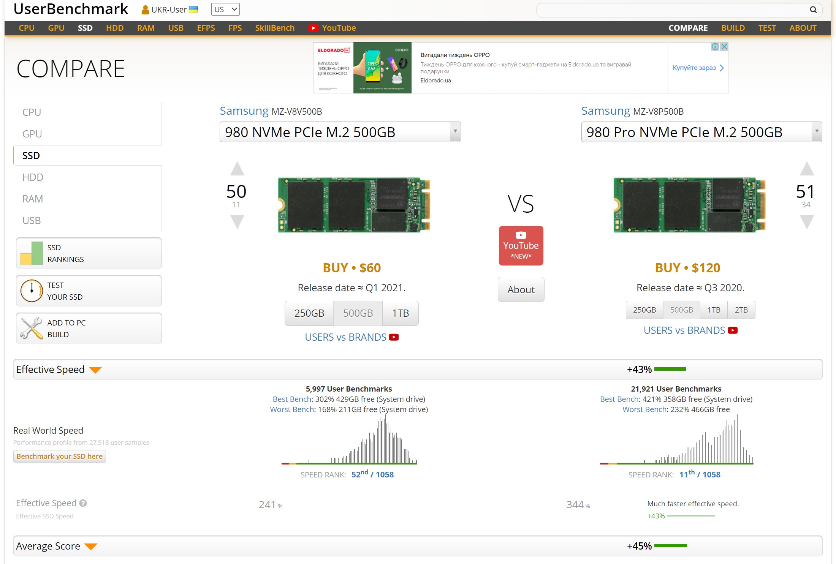Image resolution: width=836 pixels, height=564 pixels.
Task: Downvote the Samsung 980 with down arrow
Action: click(237, 222)
